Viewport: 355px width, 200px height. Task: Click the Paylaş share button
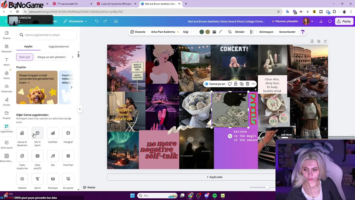click(x=344, y=21)
